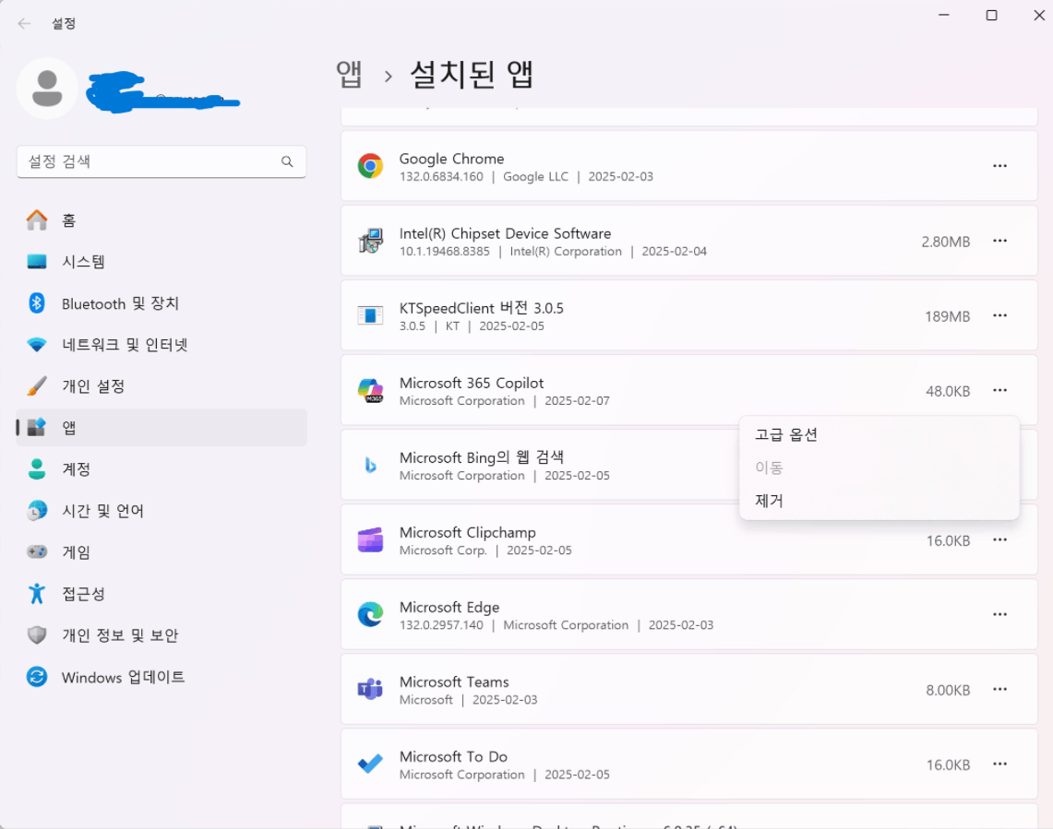
Task: Select the Windows 업데이트 refresh icon
Action: pyautogui.click(x=37, y=677)
